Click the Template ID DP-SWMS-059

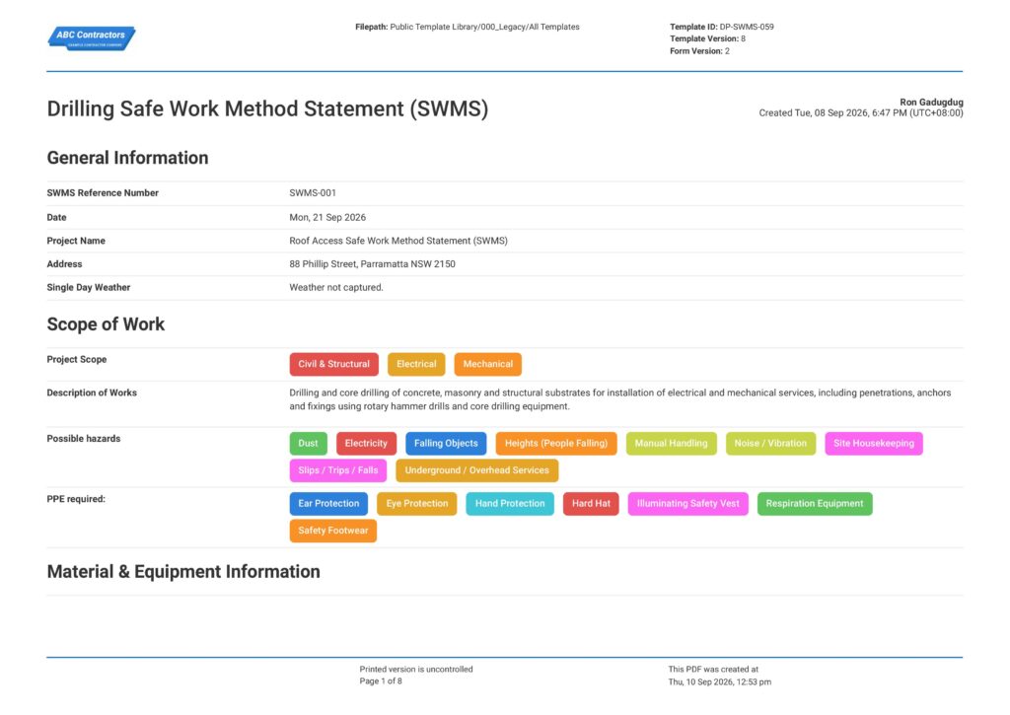click(721, 27)
